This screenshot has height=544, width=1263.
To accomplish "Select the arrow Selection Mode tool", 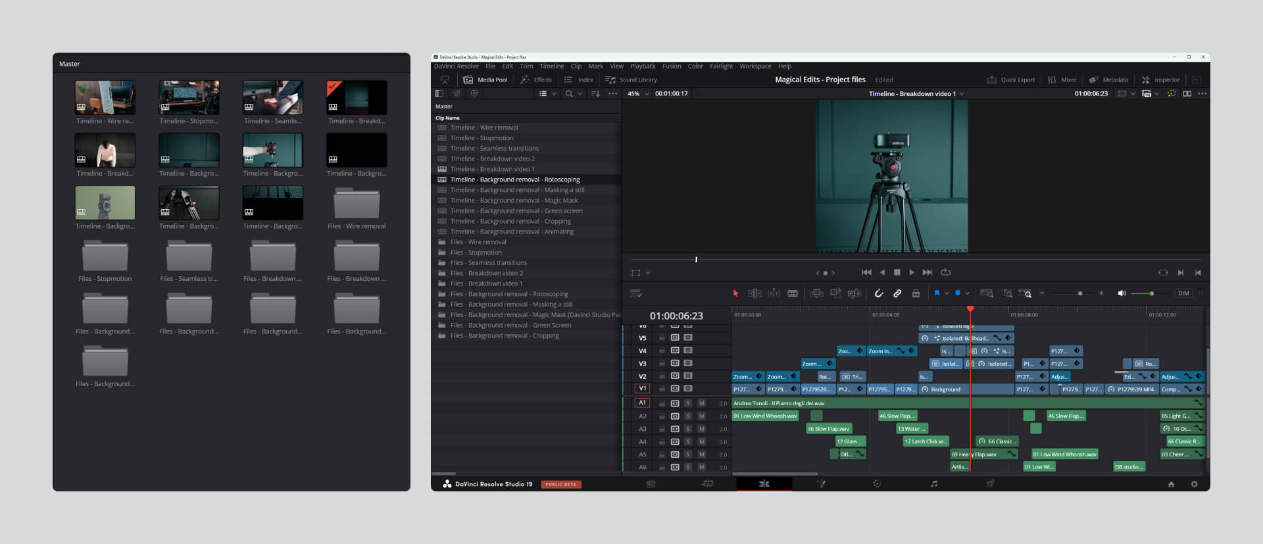I will (x=735, y=293).
